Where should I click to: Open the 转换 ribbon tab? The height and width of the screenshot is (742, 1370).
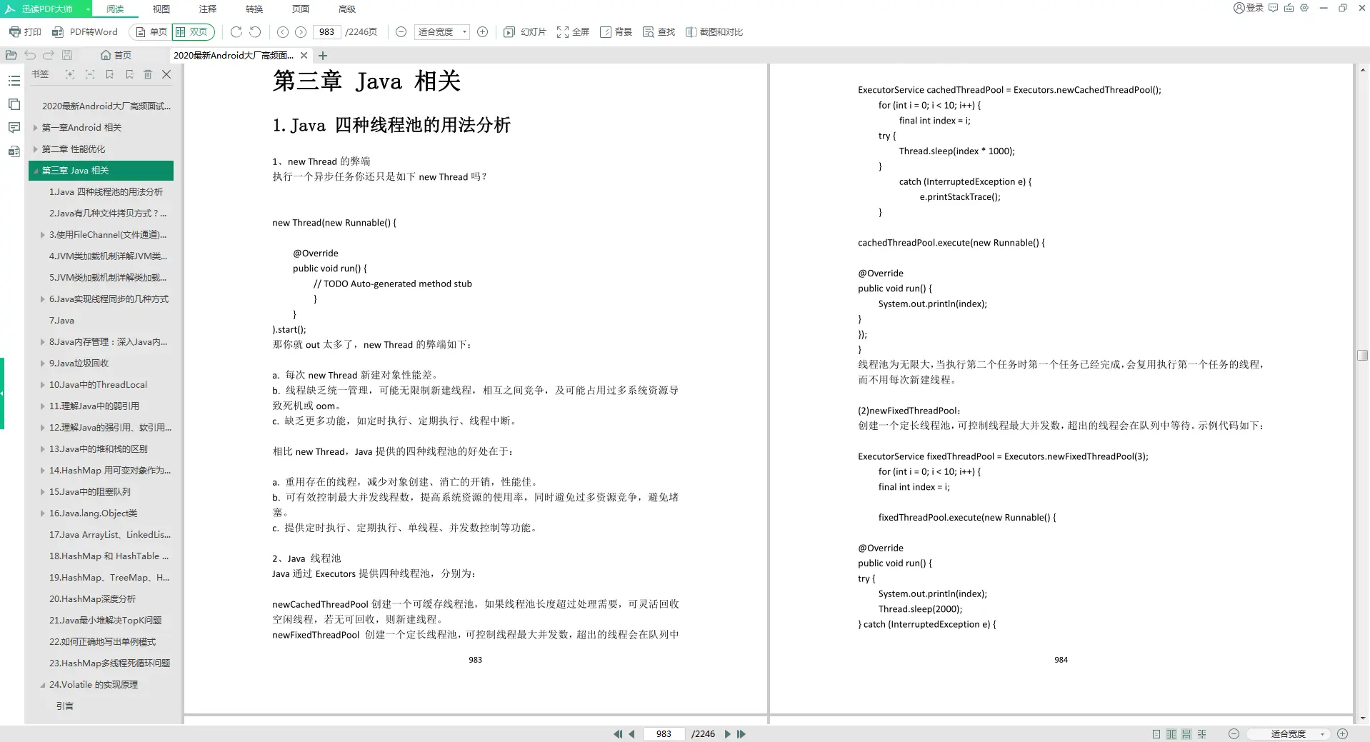click(254, 9)
